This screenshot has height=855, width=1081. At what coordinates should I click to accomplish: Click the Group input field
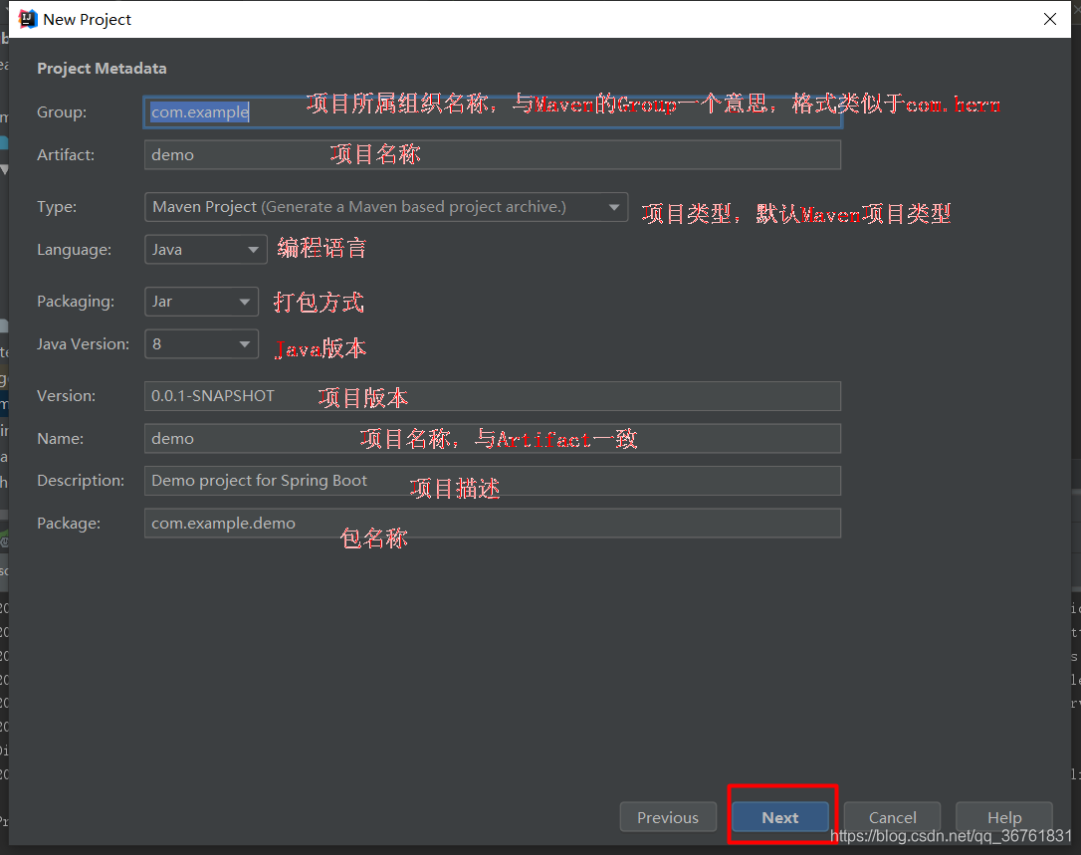493,112
